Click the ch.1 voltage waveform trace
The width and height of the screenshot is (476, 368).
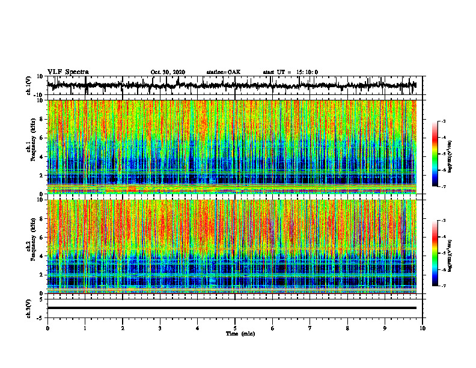pos(231,85)
